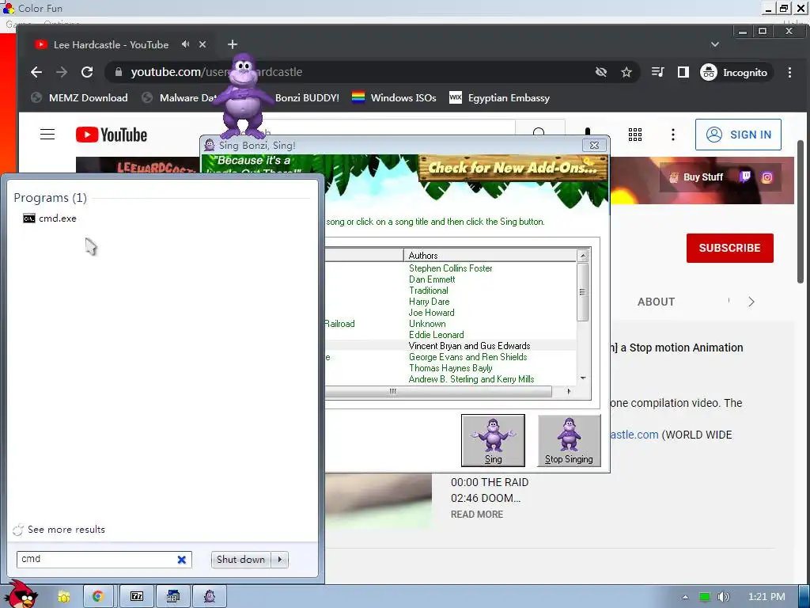Open the Instagram icon on channel banner

767,178
